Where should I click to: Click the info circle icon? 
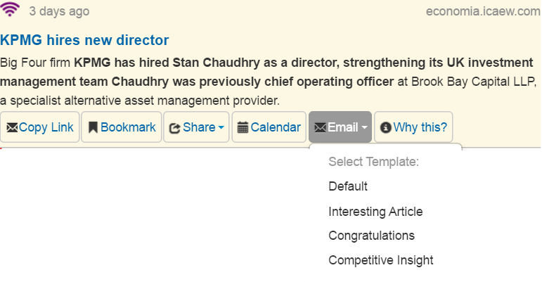(x=385, y=127)
